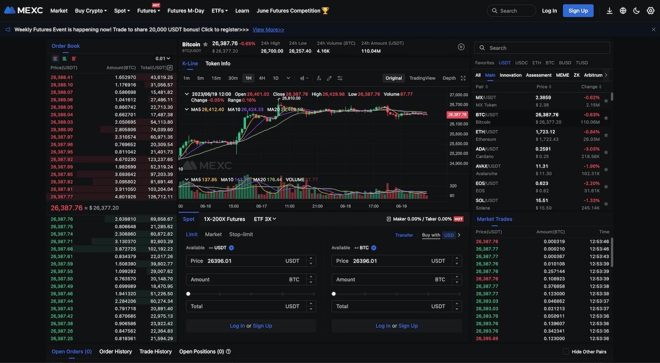Check the Hide Other Pairs checkbox

(566, 352)
